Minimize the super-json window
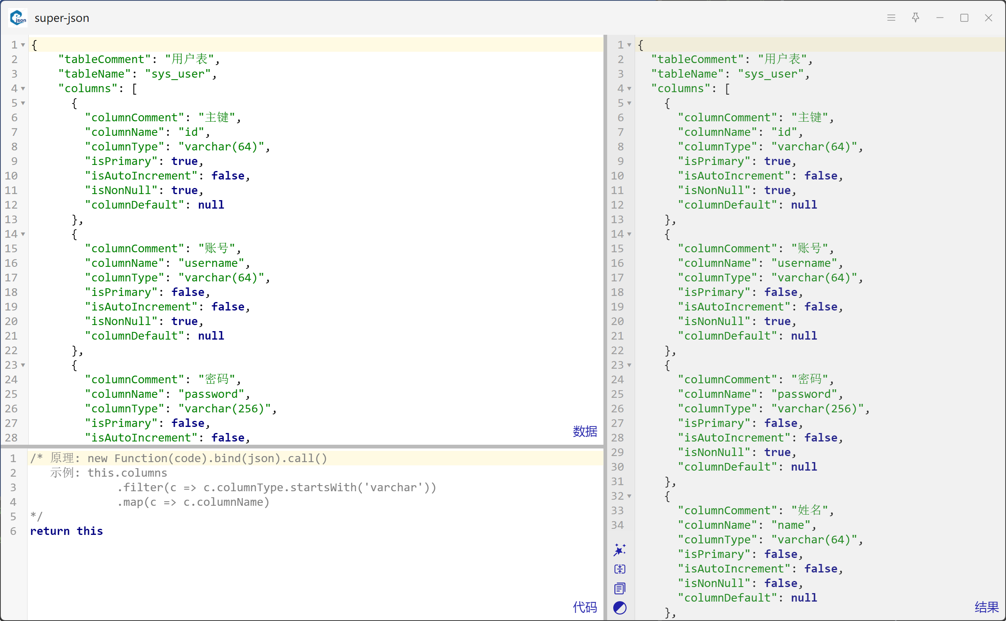 click(940, 18)
